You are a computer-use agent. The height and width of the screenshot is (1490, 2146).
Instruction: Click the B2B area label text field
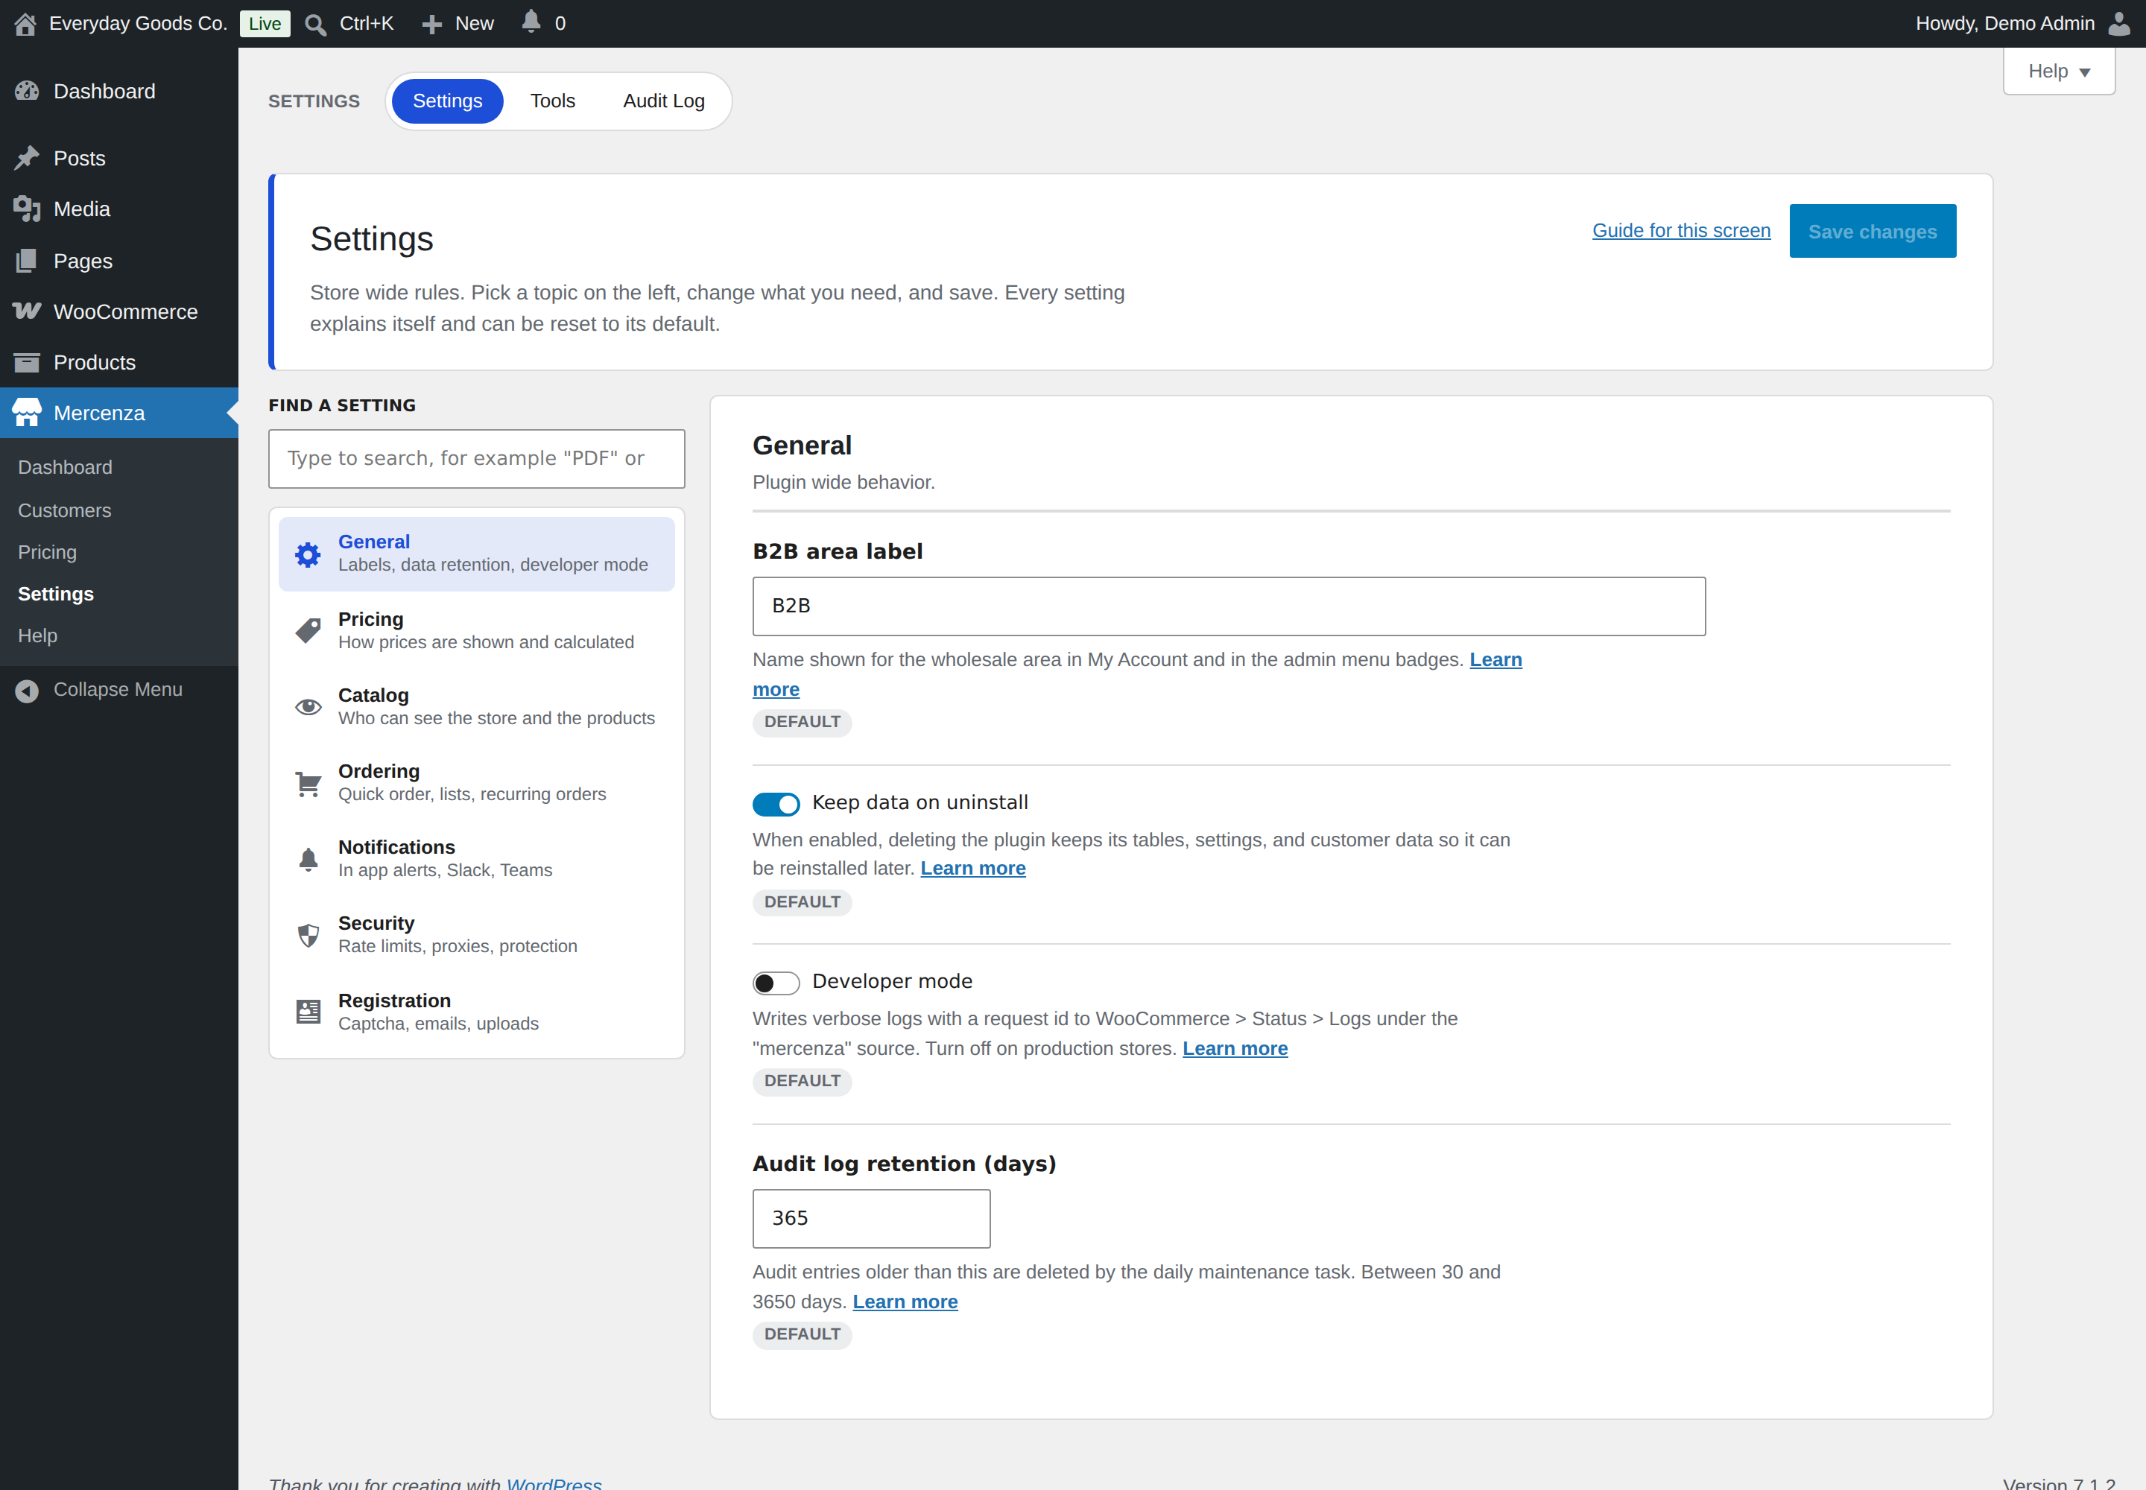(x=1229, y=606)
